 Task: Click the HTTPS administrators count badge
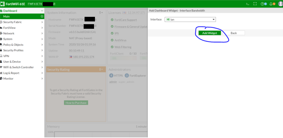[111, 76]
